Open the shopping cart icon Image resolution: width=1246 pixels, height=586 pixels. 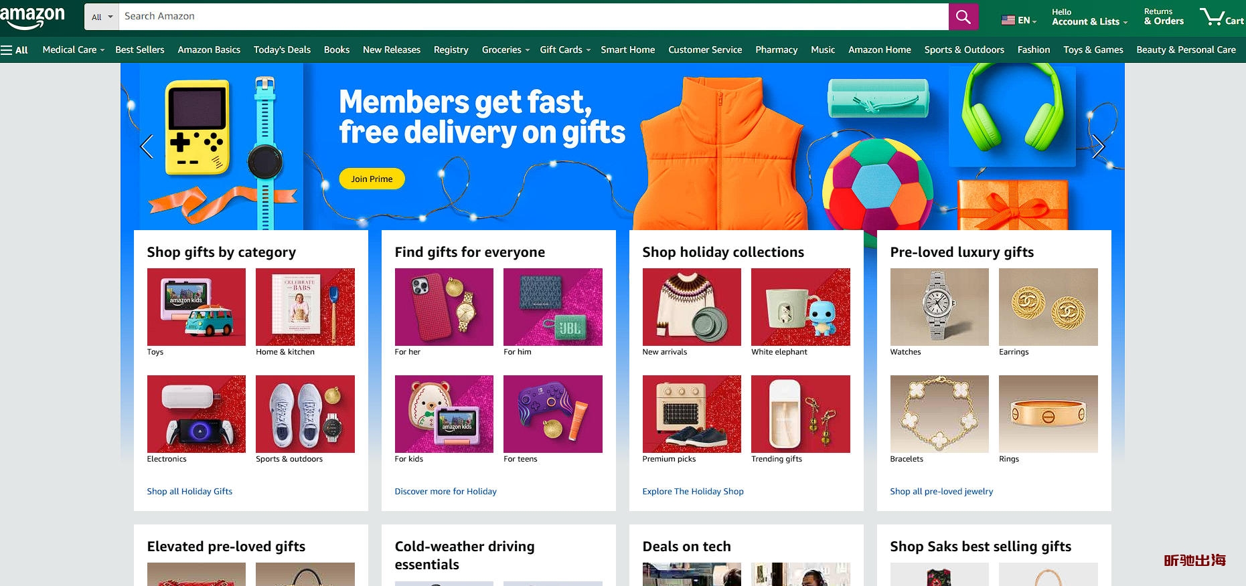[x=1222, y=17]
